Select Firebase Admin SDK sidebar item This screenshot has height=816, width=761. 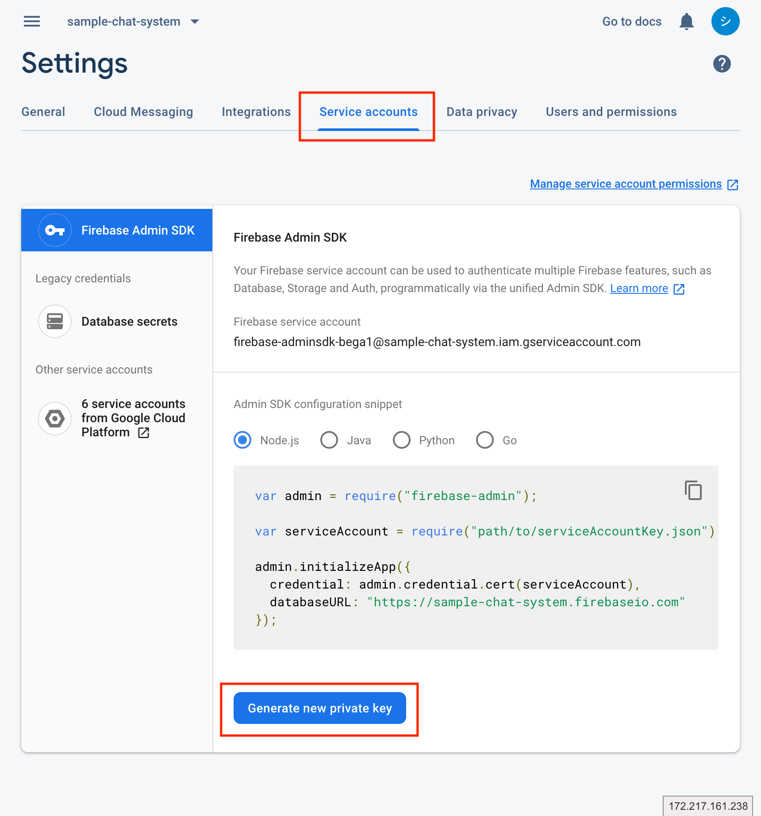click(117, 230)
